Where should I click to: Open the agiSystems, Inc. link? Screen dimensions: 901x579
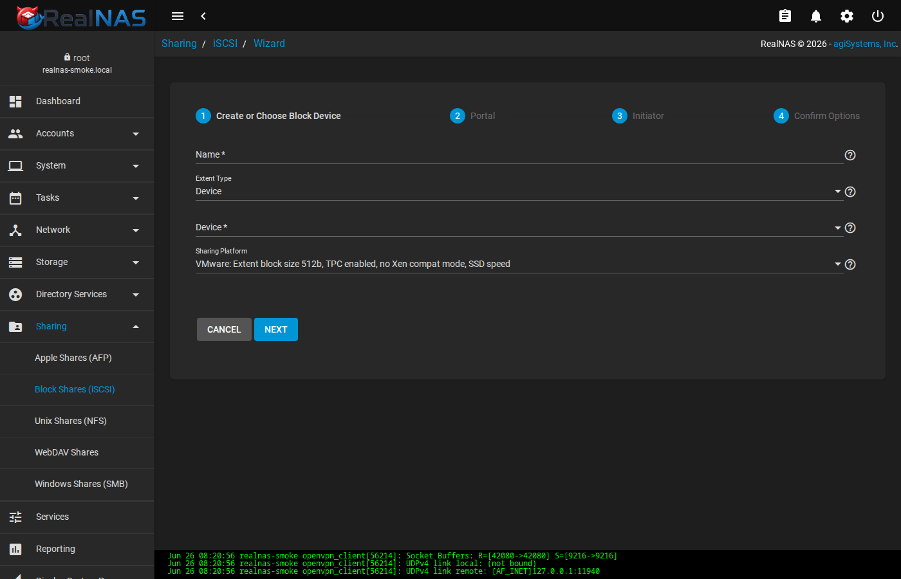(x=865, y=44)
